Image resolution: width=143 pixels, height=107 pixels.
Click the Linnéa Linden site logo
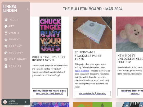10,8
